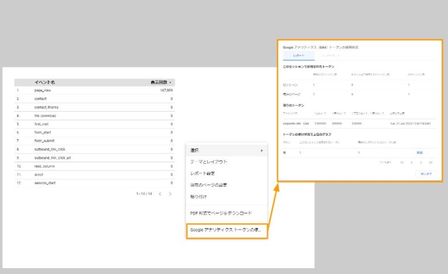Image resolution: width=448 pixels, height=274 pixels.
Task: Select the outbound_link_click_url row
Action: 94,158
